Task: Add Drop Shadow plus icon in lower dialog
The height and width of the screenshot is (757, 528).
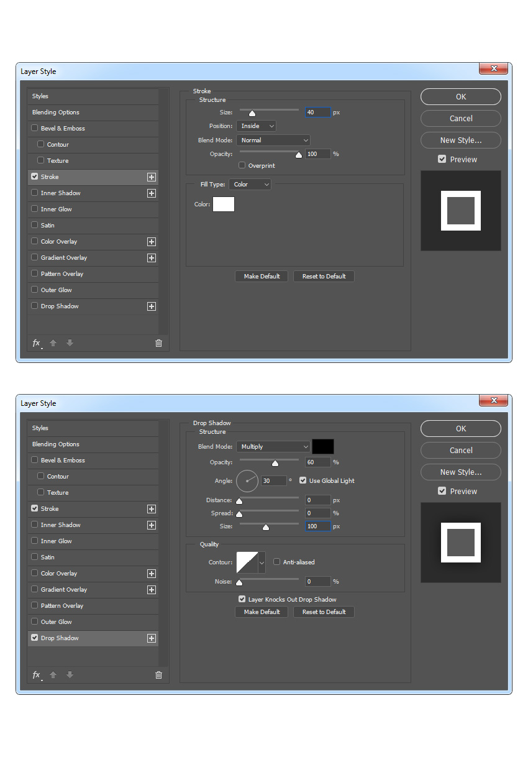Action: click(151, 638)
